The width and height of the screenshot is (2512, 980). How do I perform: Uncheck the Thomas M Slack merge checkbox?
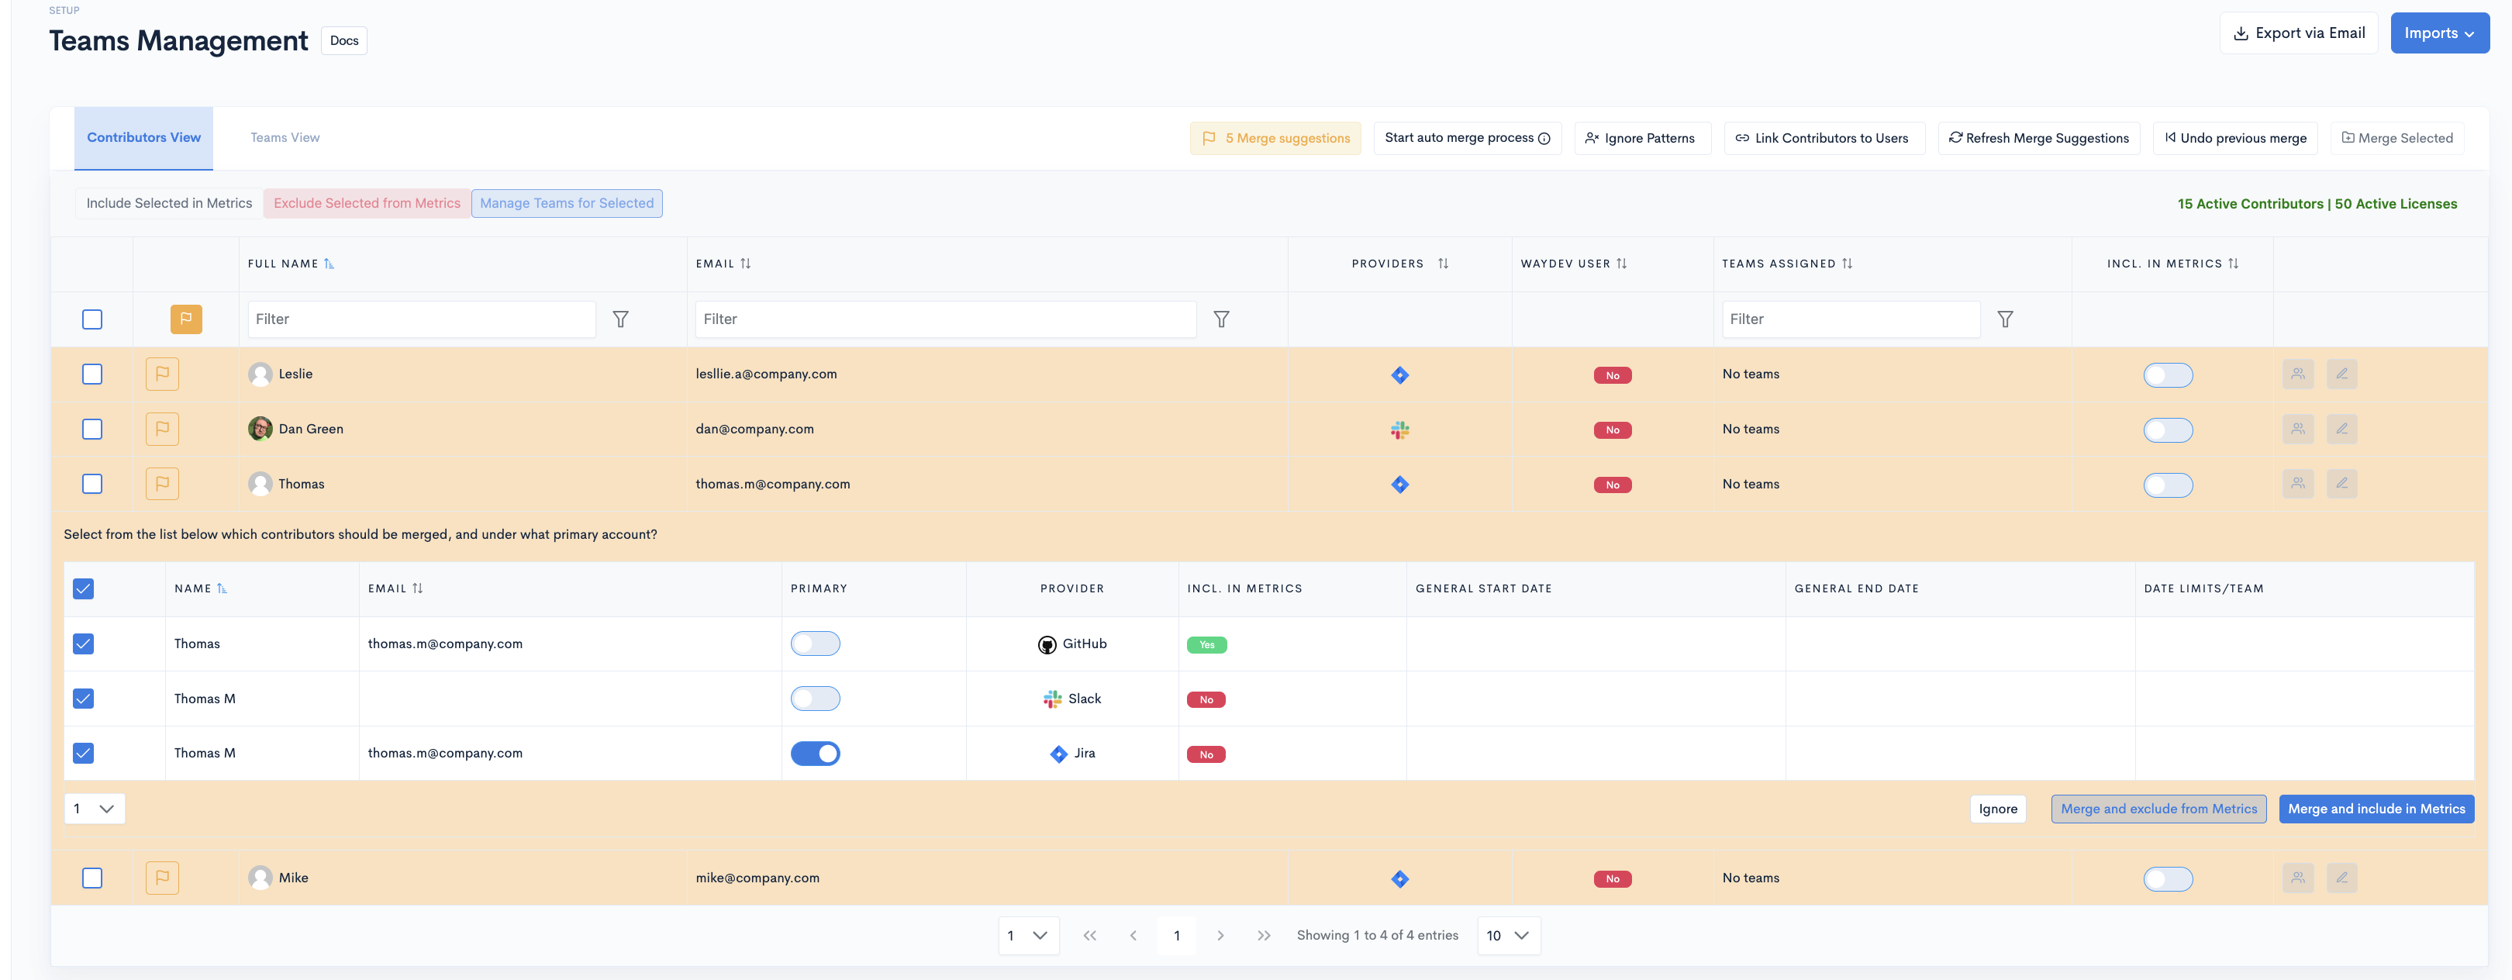tap(83, 699)
